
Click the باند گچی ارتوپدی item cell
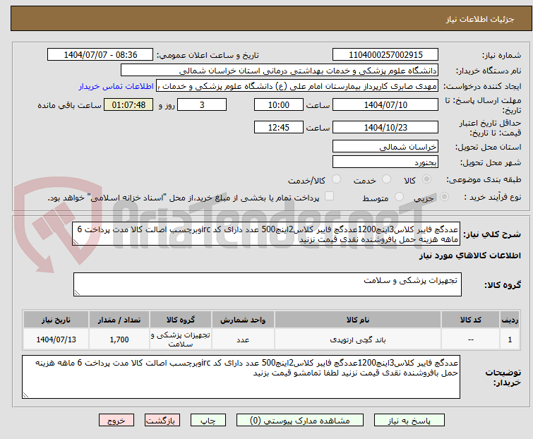pyautogui.click(x=358, y=339)
